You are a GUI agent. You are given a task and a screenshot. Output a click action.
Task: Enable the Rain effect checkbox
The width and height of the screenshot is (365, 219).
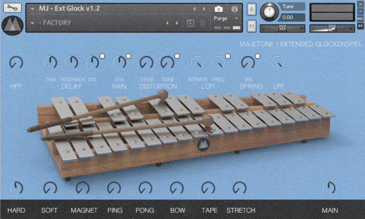click(x=128, y=56)
